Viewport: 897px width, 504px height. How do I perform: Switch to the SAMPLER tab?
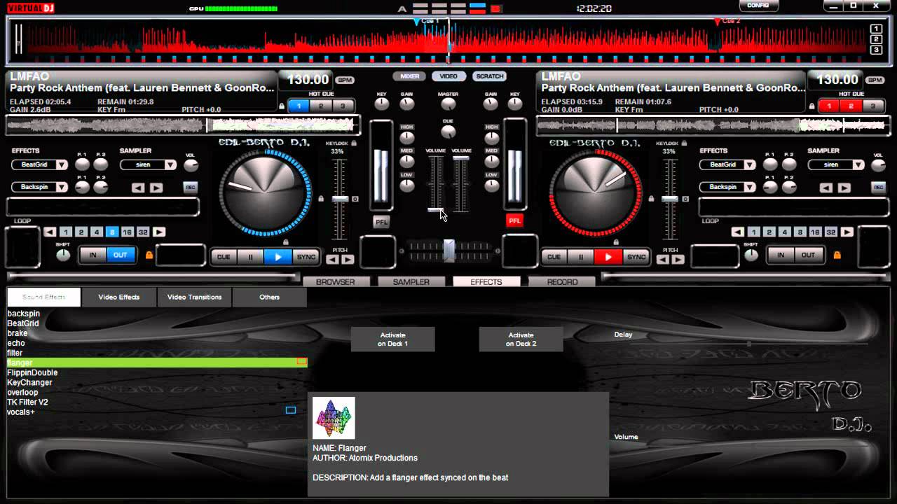coord(411,282)
